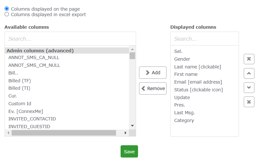Select 'Columns displayed in excel export' option
The height and width of the screenshot is (163, 257).
[7, 15]
